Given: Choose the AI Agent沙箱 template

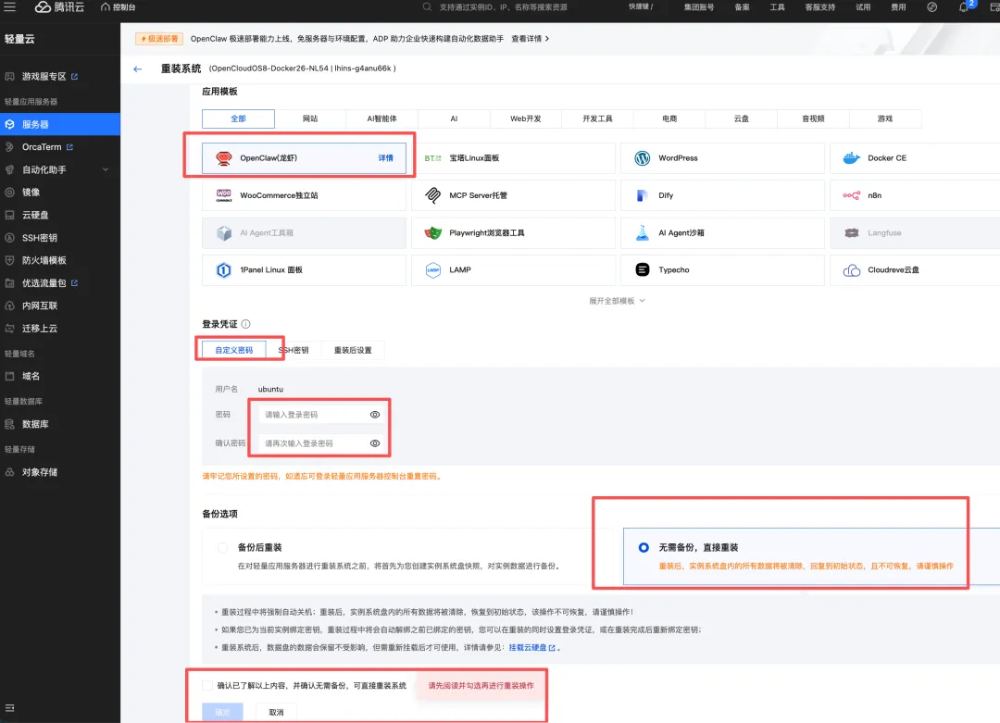Looking at the screenshot, I should [722, 232].
